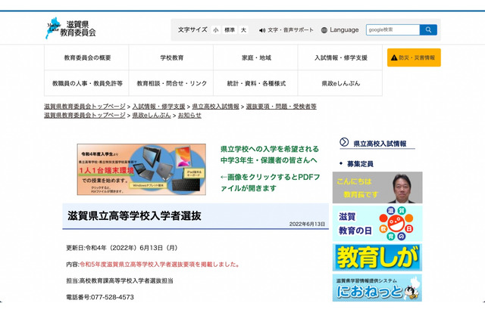This screenshot has width=485, height=322.
Task: Click the line 更新日:令和4年(2022年)6月13日(月)
Action: coord(122,248)
